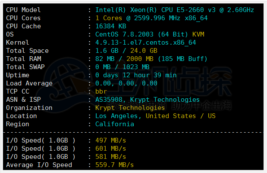Click the Organization Krypt Technologies value
This screenshot has width=267, height=173.
coord(124,108)
